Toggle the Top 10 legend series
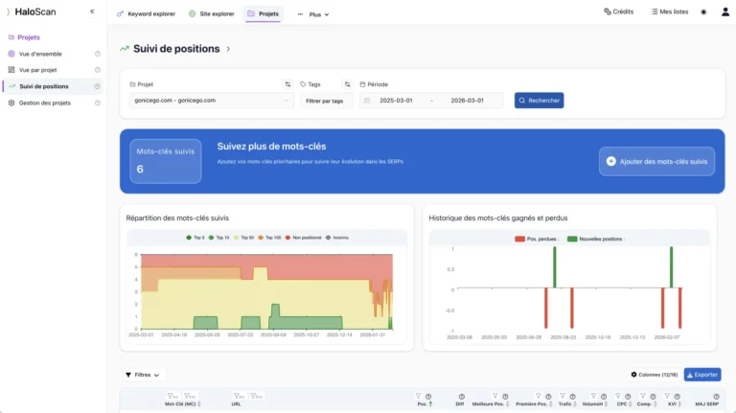 point(219,238)
